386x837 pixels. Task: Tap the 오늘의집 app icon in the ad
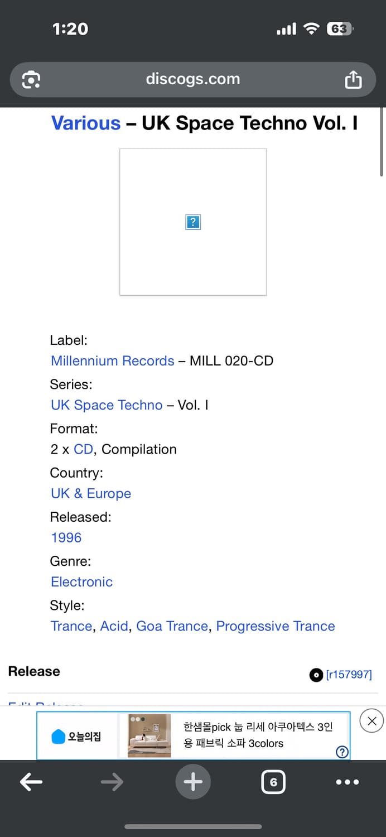click(60, 735)
